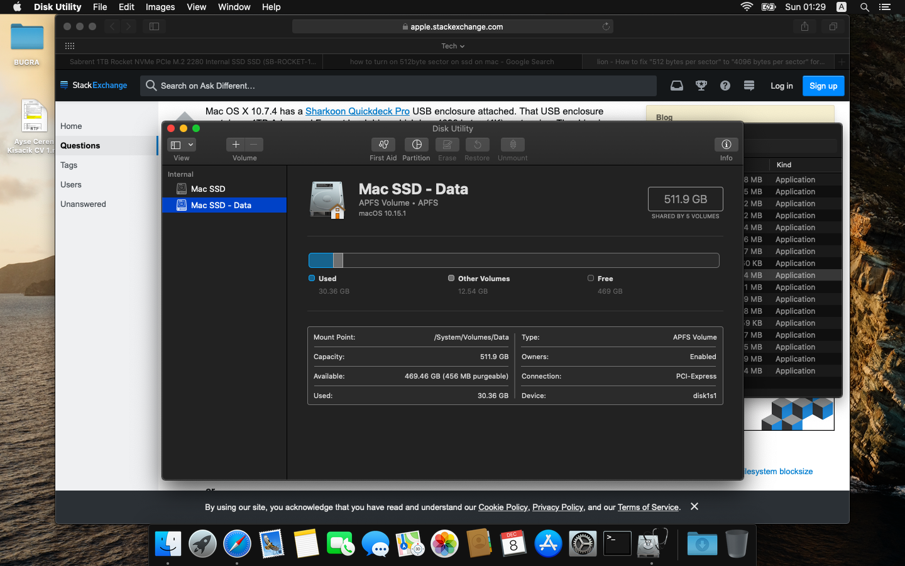
Task: Click the Unmount toolbar icon
Action: [513, 145]
